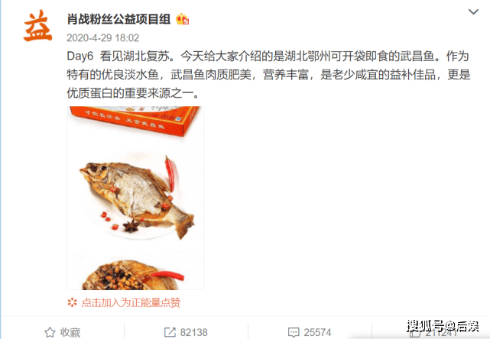
Task: Select the 收藏 label text
Action: pos(70,332)
